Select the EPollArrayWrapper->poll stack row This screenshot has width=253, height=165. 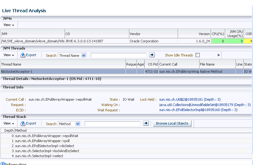pos(126,141)
